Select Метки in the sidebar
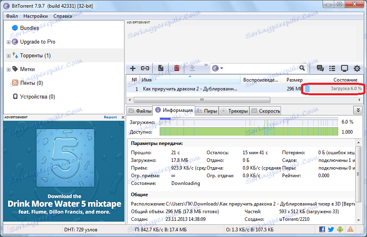 coord(27,69)
